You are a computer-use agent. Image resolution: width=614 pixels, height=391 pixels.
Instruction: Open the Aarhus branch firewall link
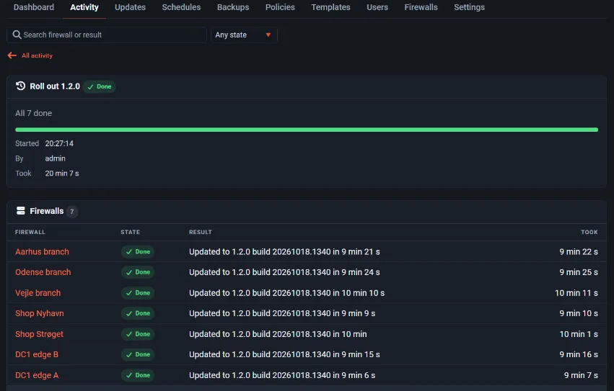tap(42, 252)
